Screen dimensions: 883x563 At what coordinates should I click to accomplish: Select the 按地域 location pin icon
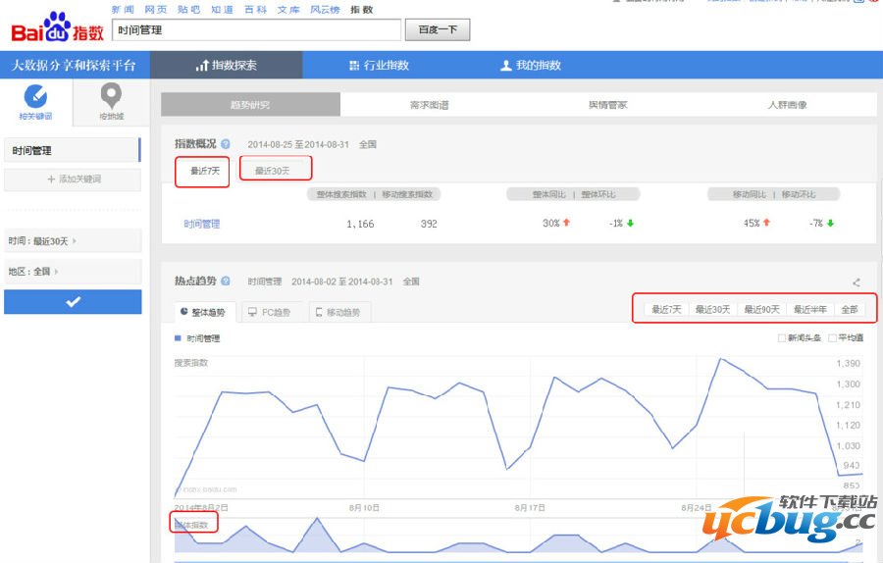point(111,97)
